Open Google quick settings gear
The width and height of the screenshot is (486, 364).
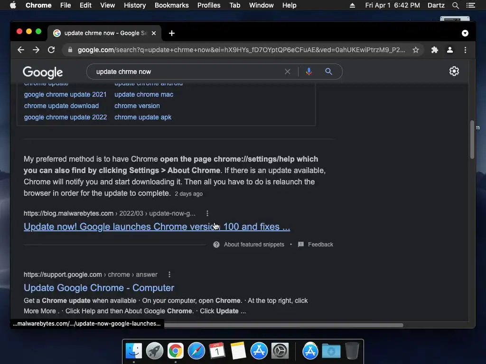click(454, 71)
